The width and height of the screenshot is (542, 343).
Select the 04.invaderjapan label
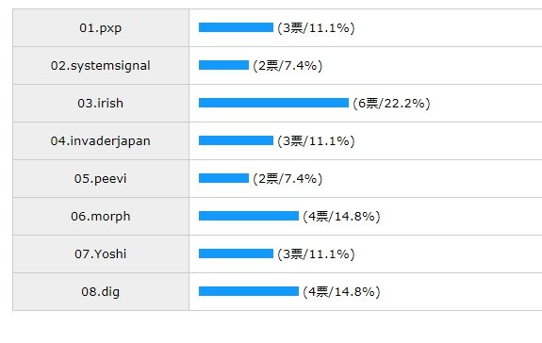click(x=101, y=141)
